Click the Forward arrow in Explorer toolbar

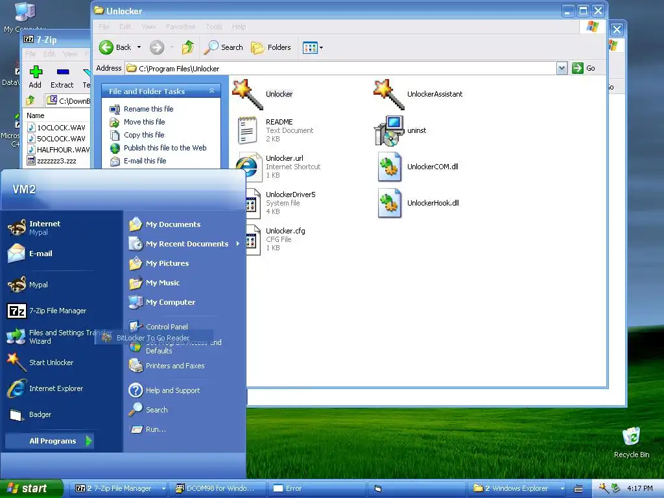click(x=157, y=47)
